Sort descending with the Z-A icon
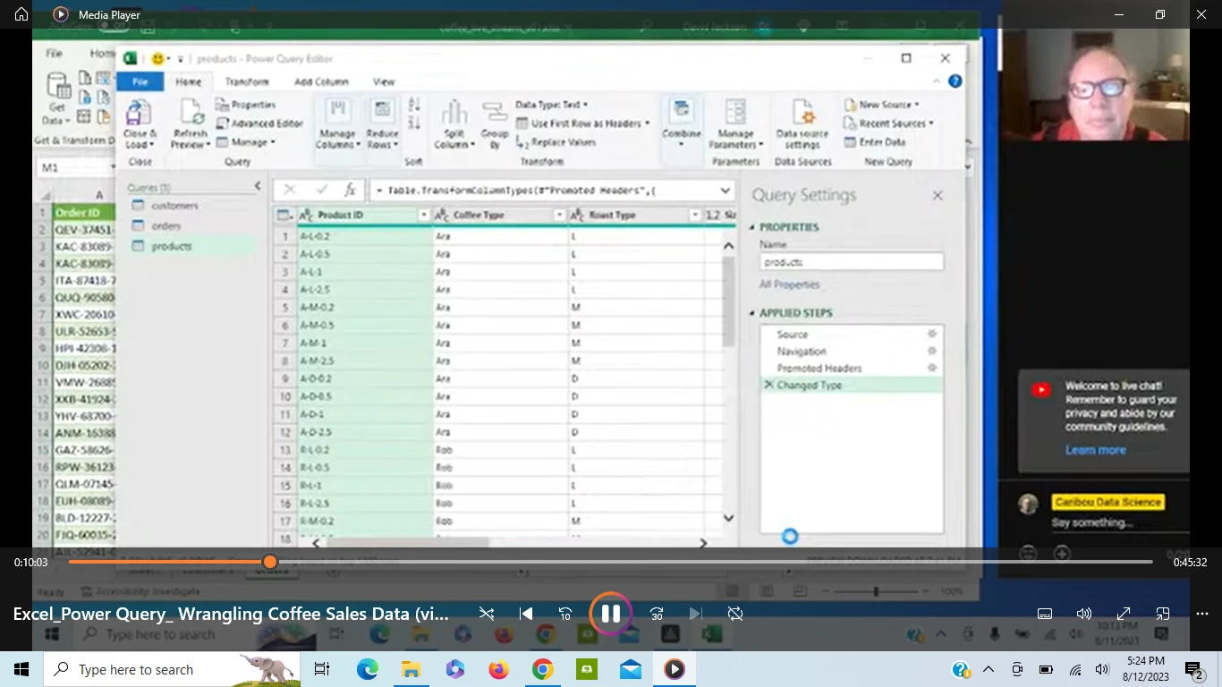The width and height of the screenshot is (1222, 687). 414,123
